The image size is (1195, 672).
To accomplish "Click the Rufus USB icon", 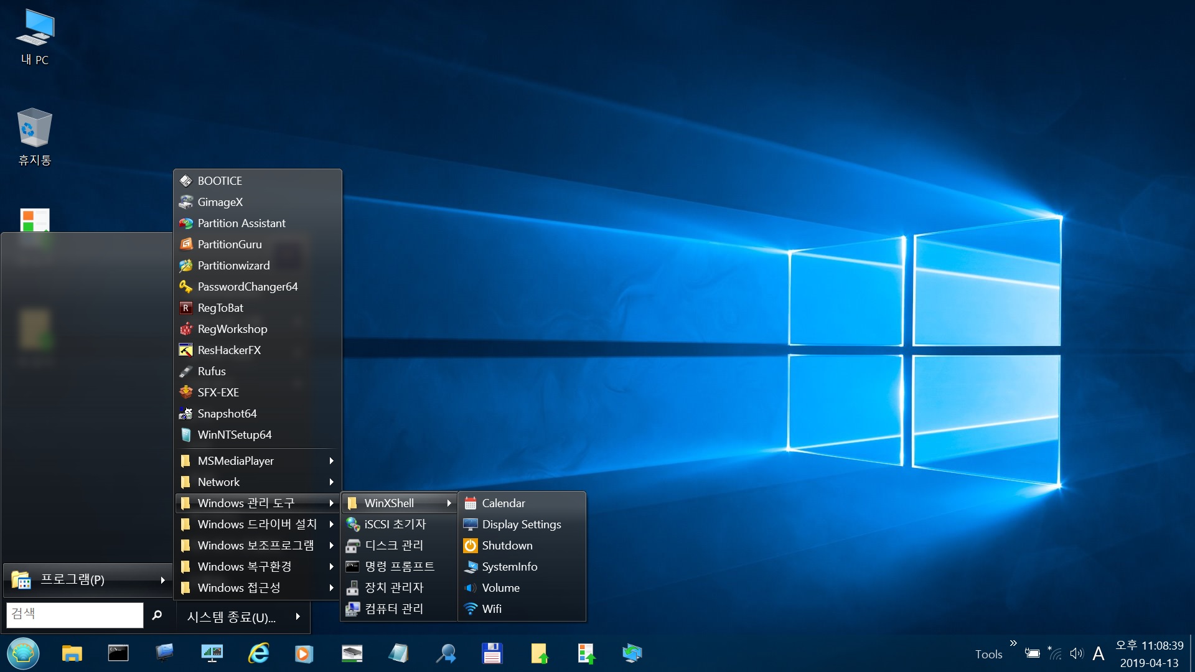I will pos(185,371).
